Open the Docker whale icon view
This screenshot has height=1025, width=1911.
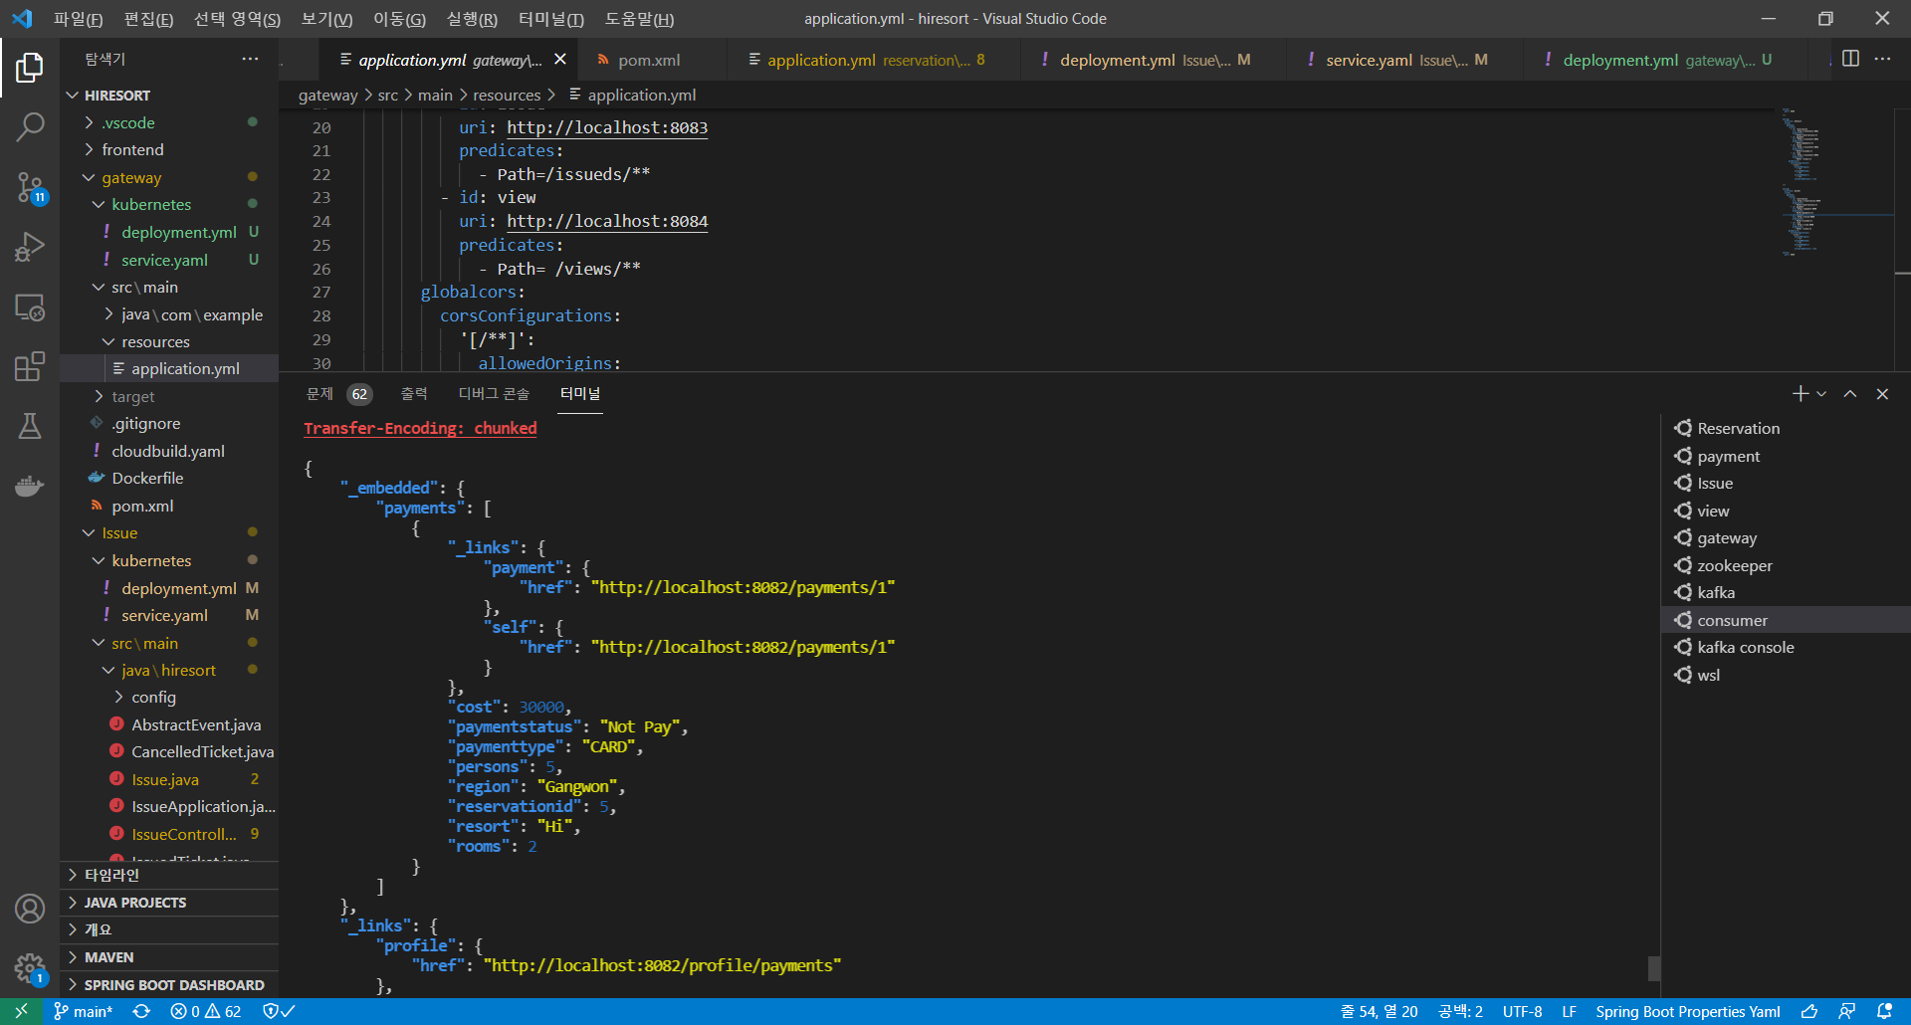coord(30,486)
